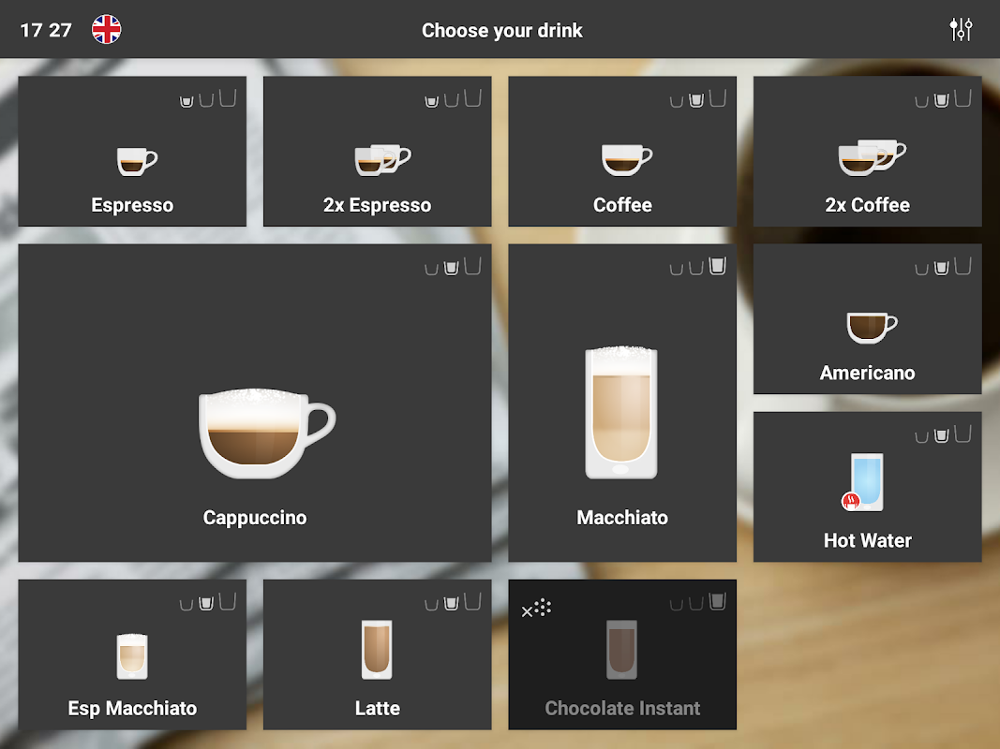
Task: Click the 17 27 clock display
Action: pos(46,30)
